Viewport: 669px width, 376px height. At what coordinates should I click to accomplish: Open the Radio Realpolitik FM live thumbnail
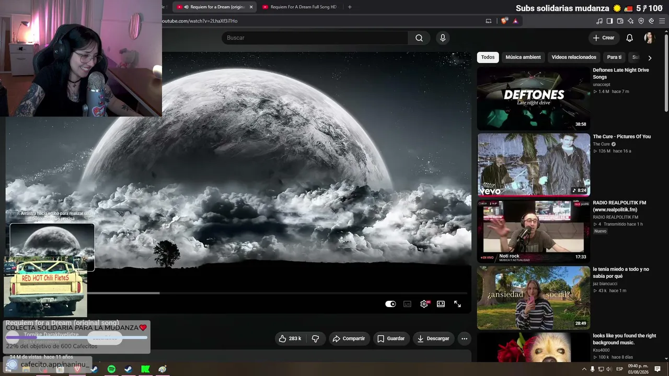click(x=533, y=231)
